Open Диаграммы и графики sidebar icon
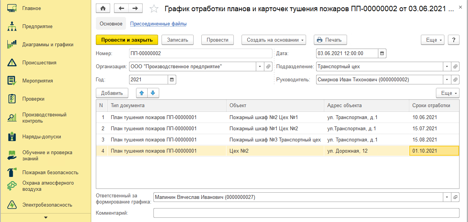 point(12,44)
